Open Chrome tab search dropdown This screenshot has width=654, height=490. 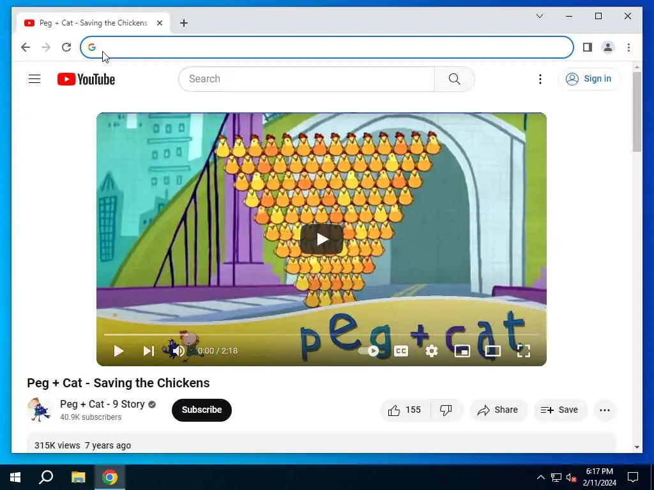[x=539, y=16]
